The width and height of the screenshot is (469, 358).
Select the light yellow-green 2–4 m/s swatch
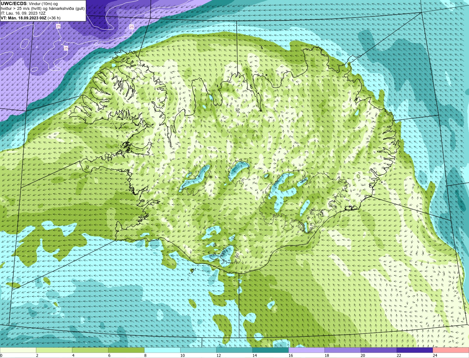[x=54, y=350]
